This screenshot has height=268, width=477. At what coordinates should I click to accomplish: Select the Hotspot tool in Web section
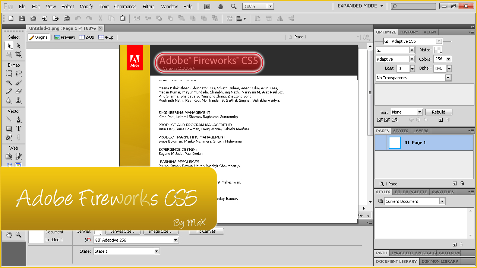point(9,157)
